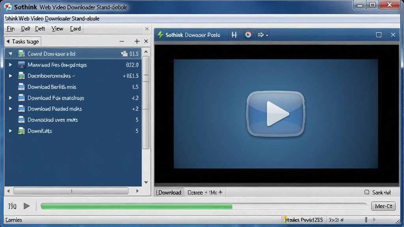The width and height of the screenshot is (404, 227).
Task: Click the icon of Downlotiad over mats row
Action: click(21, 120)
